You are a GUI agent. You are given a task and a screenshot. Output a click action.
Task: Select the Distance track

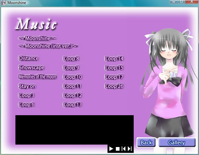tap(28, 58)
